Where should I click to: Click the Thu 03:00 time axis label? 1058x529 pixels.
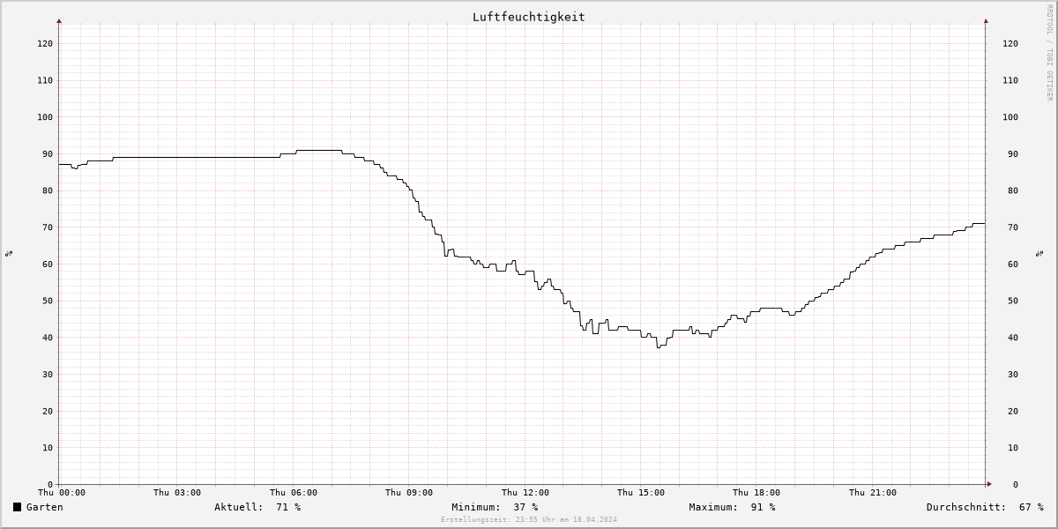[x=177, y=493]
